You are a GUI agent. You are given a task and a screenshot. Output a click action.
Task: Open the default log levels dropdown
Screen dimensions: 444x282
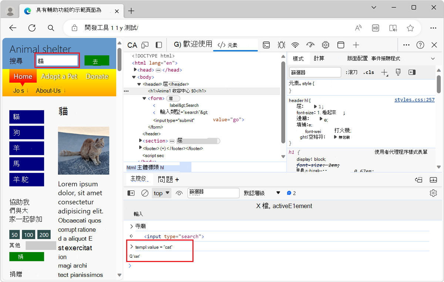click(x=262, y=193)
